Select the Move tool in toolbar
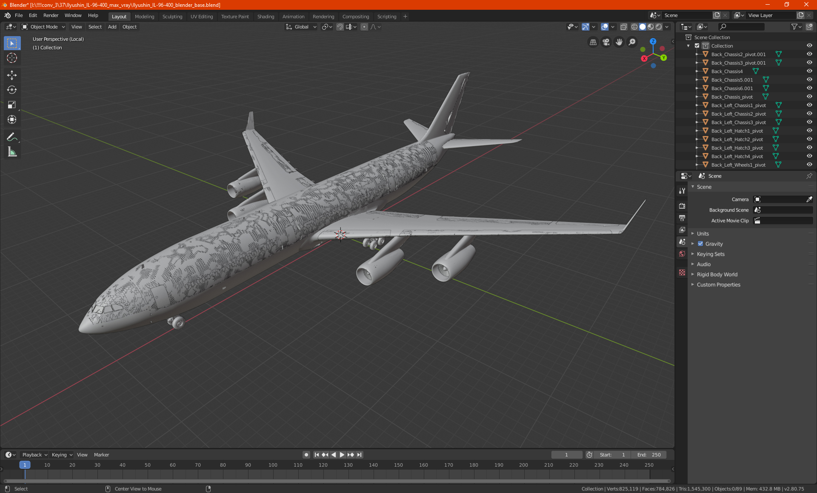Screen dimensions: 817x493 12,75
